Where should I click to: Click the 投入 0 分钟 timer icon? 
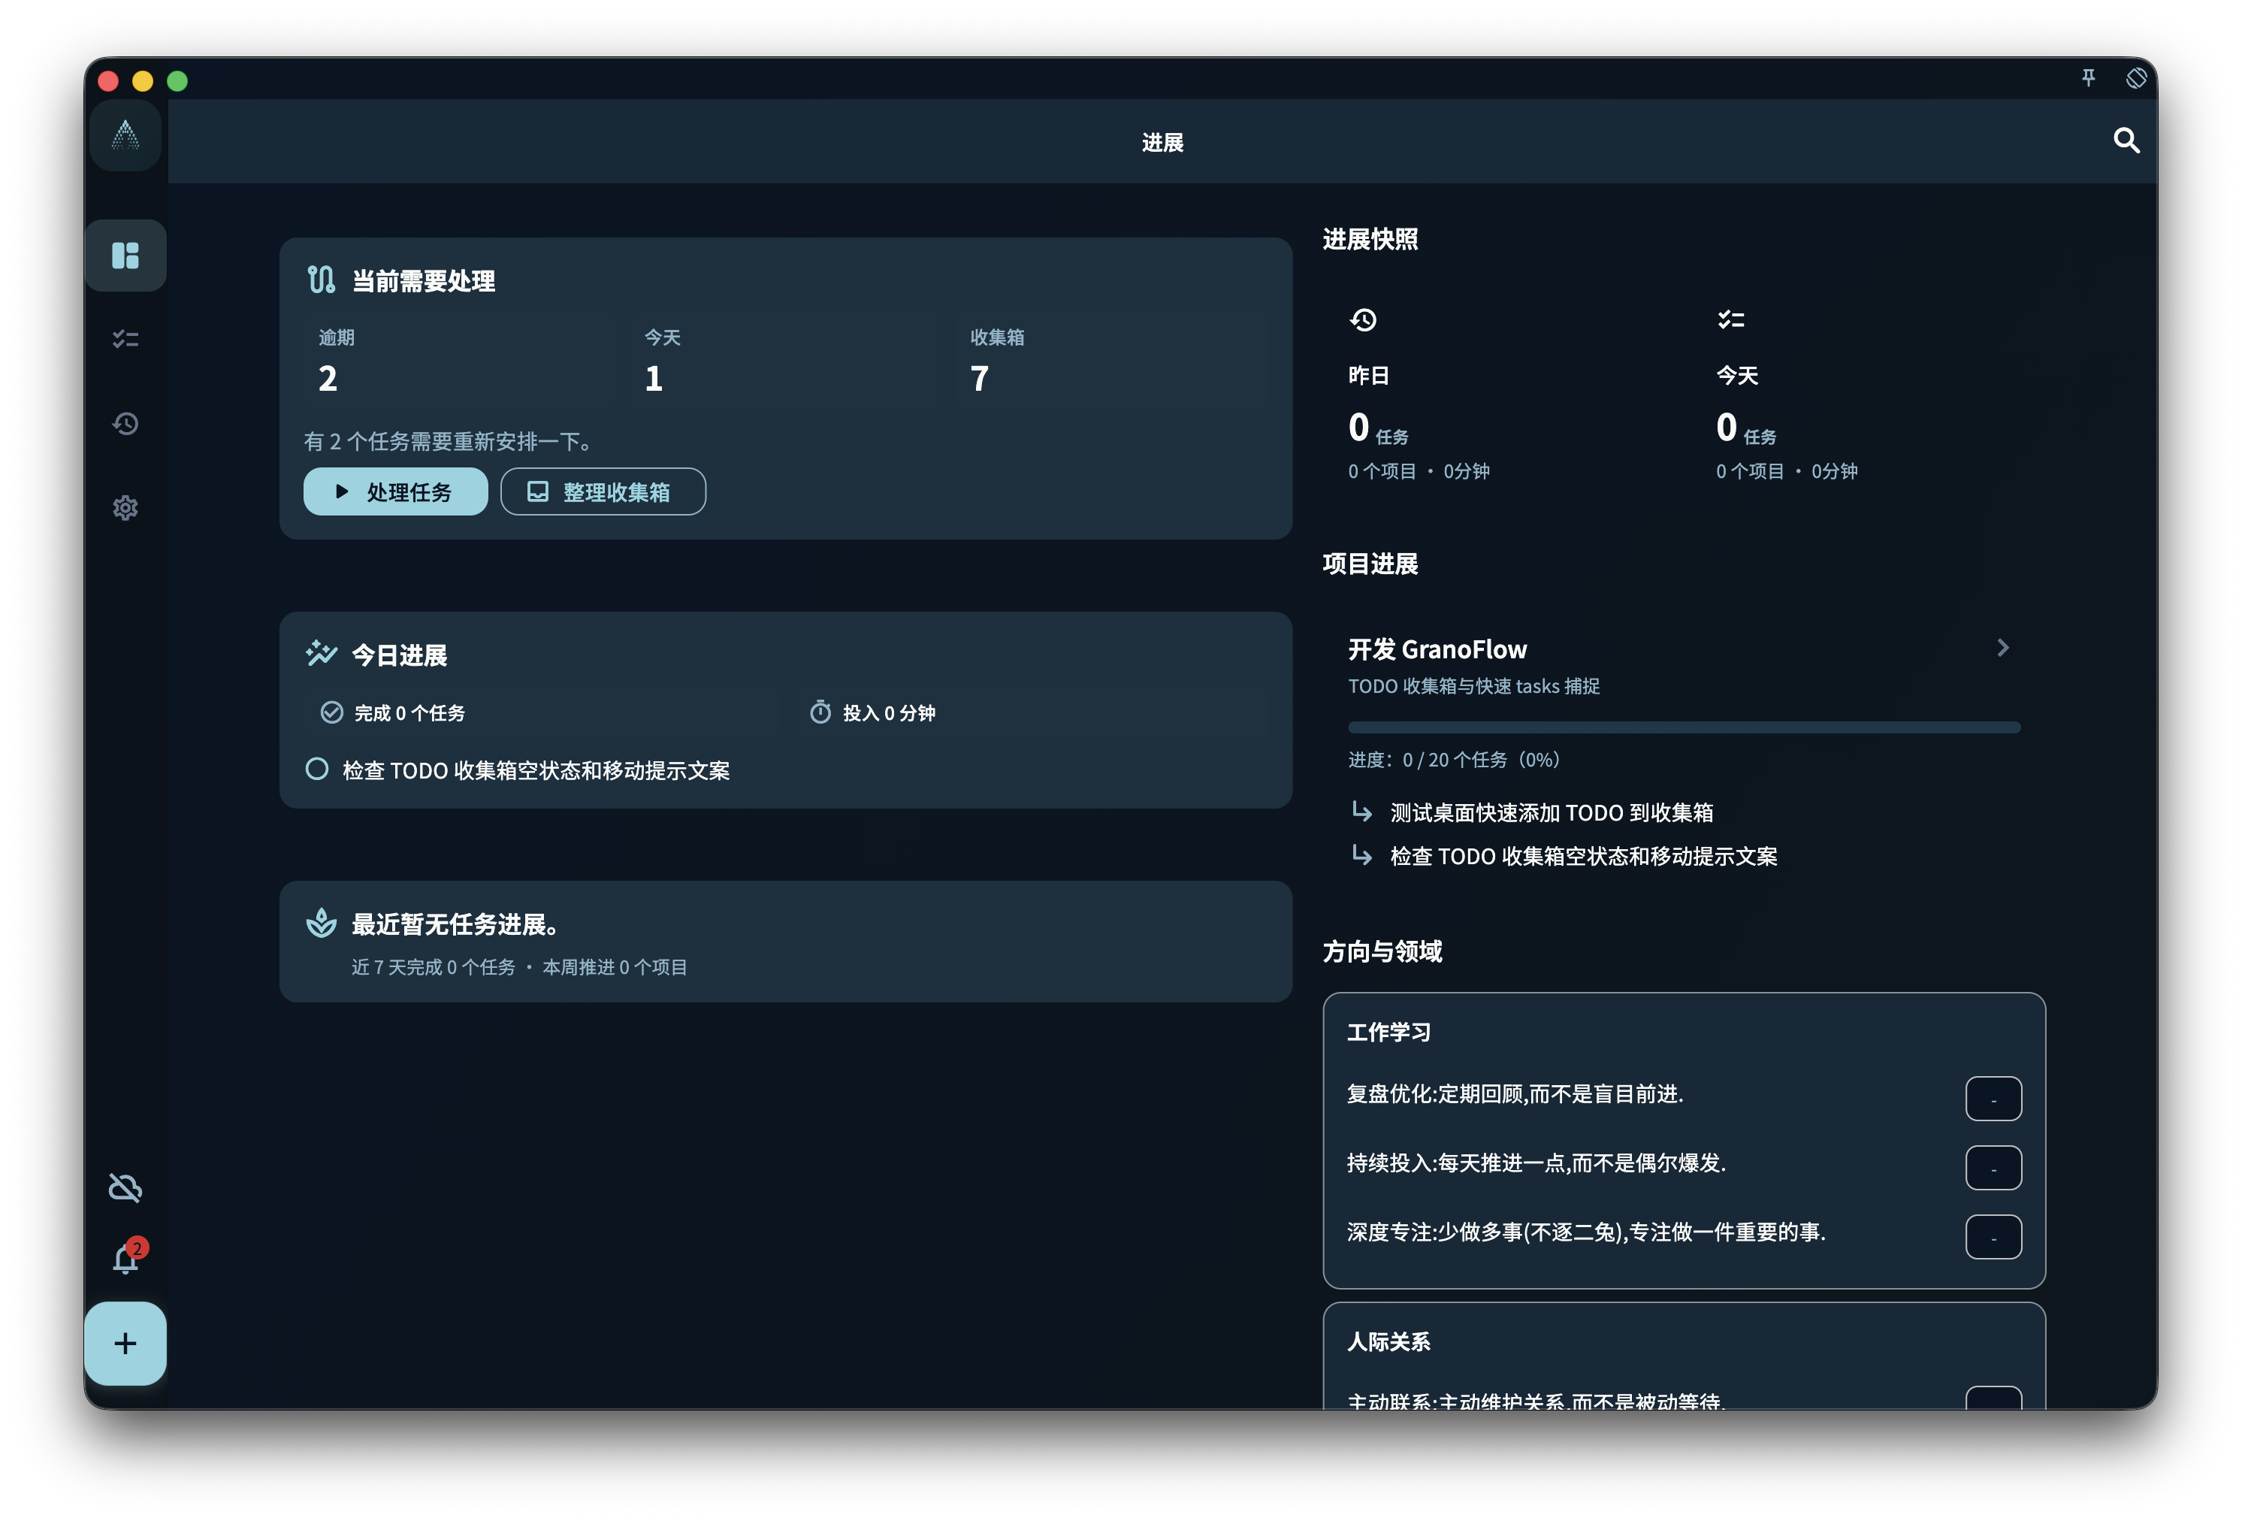pos(820,712)
